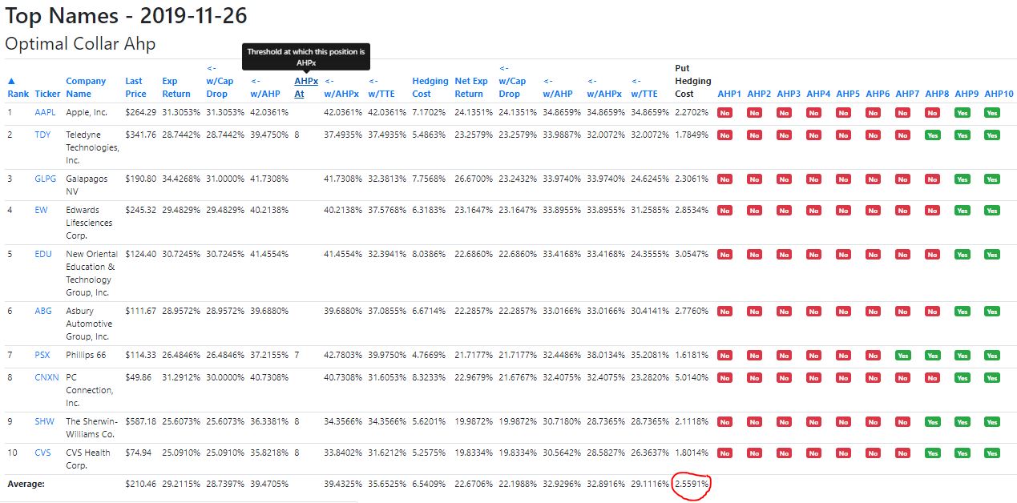The width and height of the screenshot is (1017, 503).
Task: Click SHW's AHP8 Yes badge
Action: point(933,422)
